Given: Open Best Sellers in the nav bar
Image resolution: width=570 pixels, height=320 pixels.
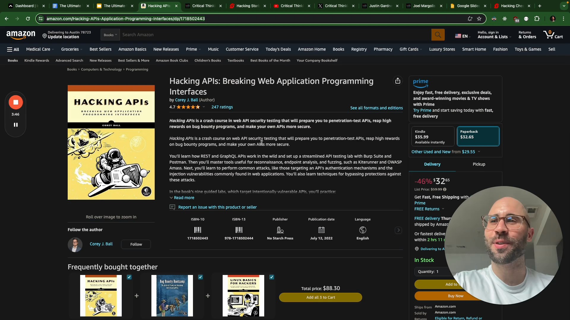Looking at the screenshot, I should (100, 49).
